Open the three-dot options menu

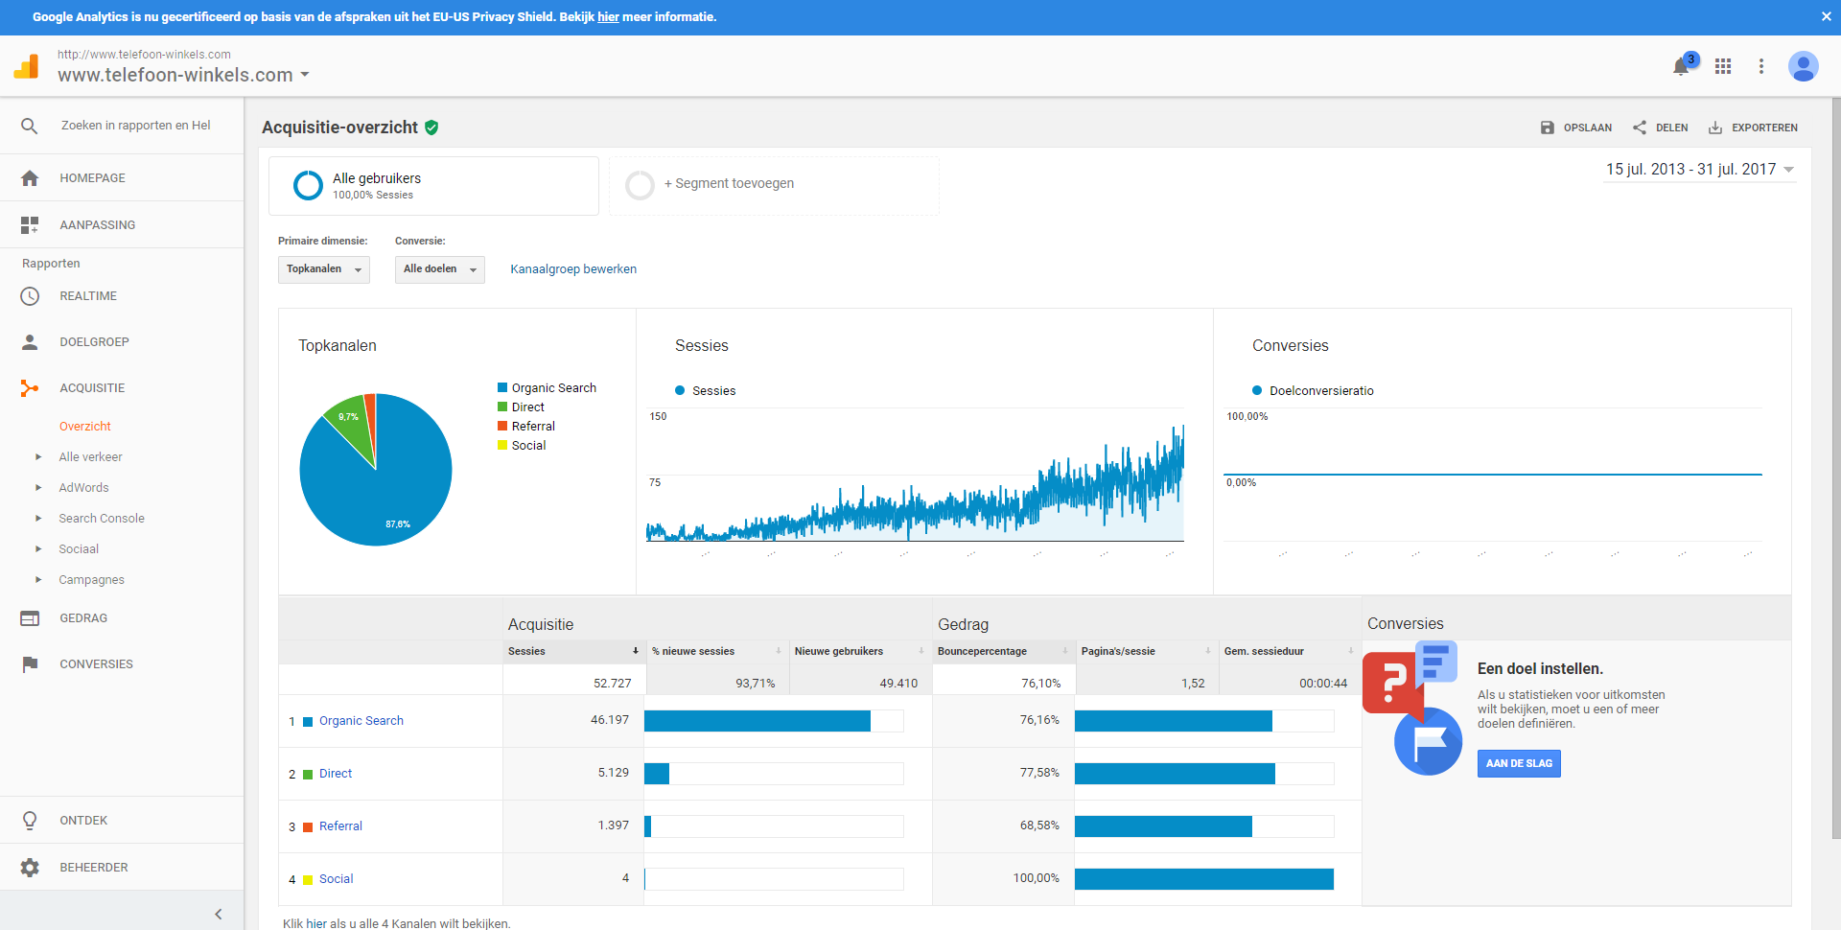pyautogui.click(x=1761, y=66)
